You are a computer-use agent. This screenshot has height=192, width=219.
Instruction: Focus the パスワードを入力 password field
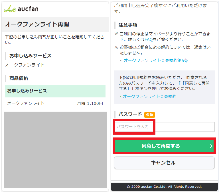click(165, 127)
